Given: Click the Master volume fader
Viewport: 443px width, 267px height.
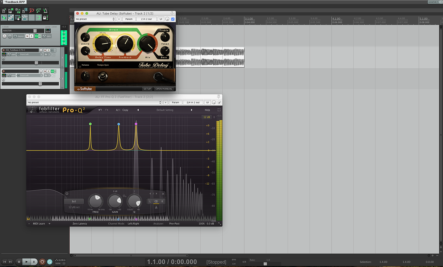Looking at the screenshot, I should 35,31.
